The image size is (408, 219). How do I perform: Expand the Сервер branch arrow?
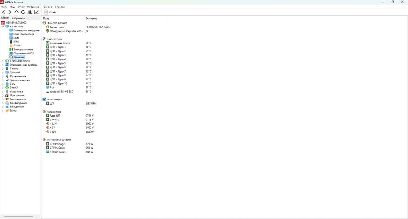[3, 69]
